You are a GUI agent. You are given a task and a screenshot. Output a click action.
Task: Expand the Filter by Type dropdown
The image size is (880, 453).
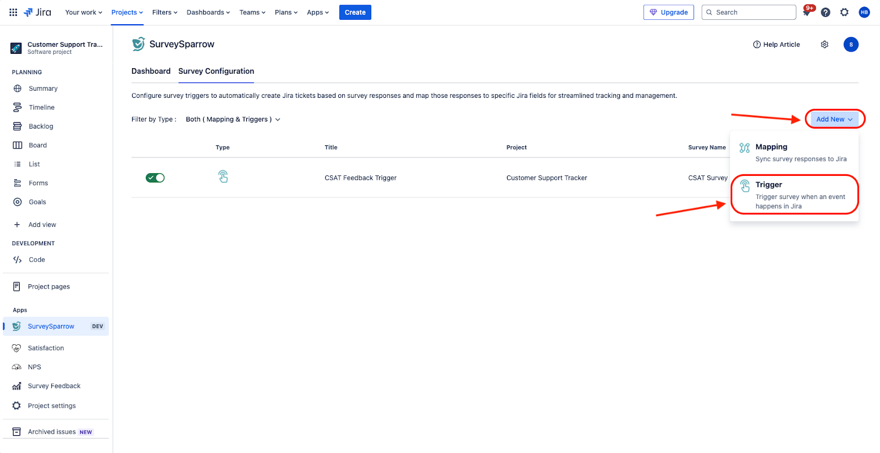233,119
